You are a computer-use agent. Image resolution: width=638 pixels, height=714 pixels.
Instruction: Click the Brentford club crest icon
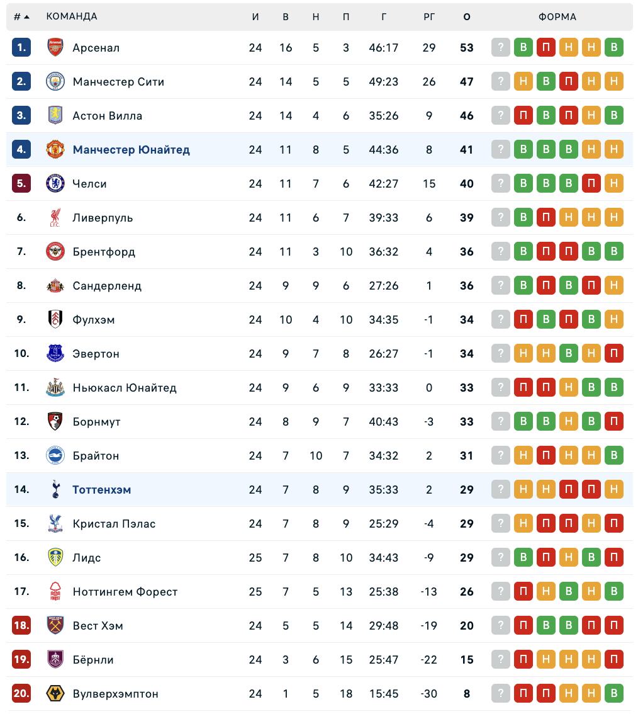(55, 252)
